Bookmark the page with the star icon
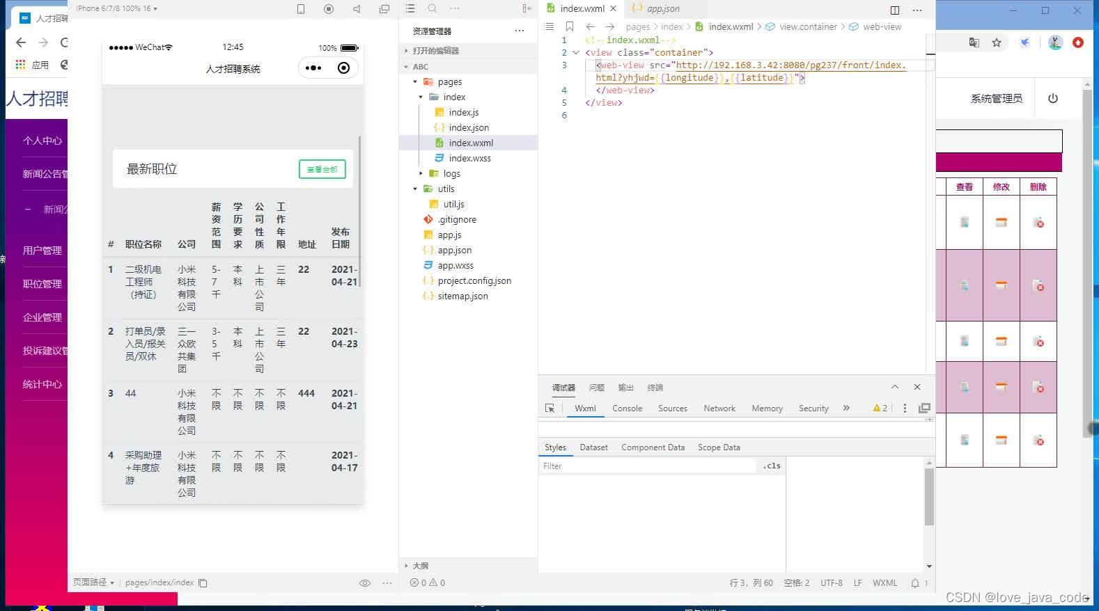This screenshot has height=611, width=1099. click(997, 42)
